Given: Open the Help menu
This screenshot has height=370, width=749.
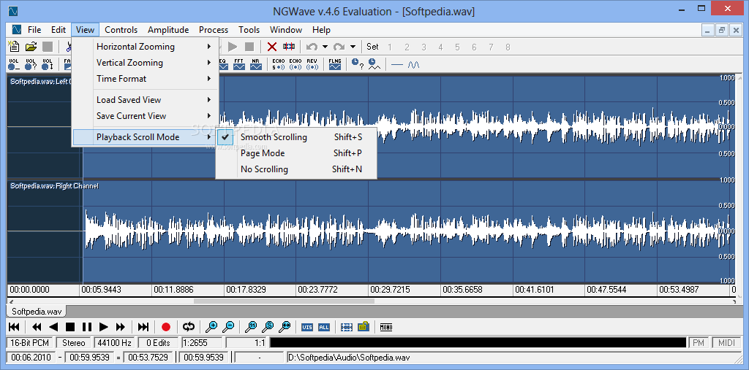Looking at the screenshot, I should [x=321, y=30].
